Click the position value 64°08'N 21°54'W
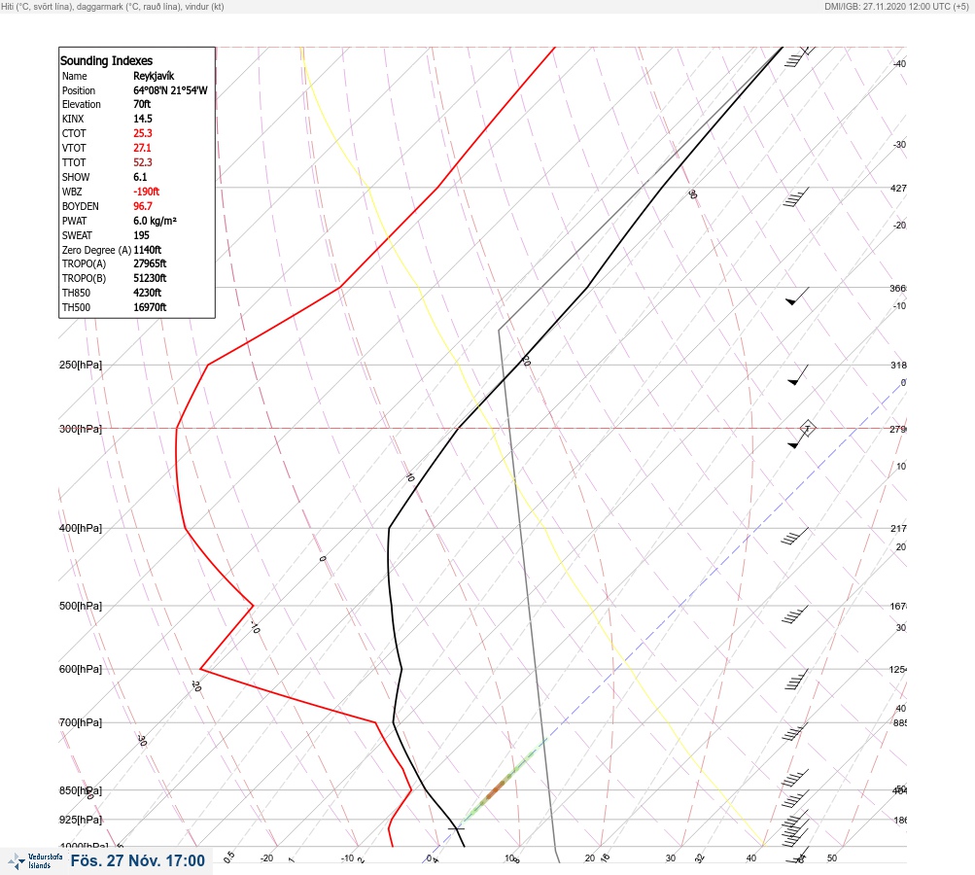Screen dimensions: 975x875 [x=170, y=90]
